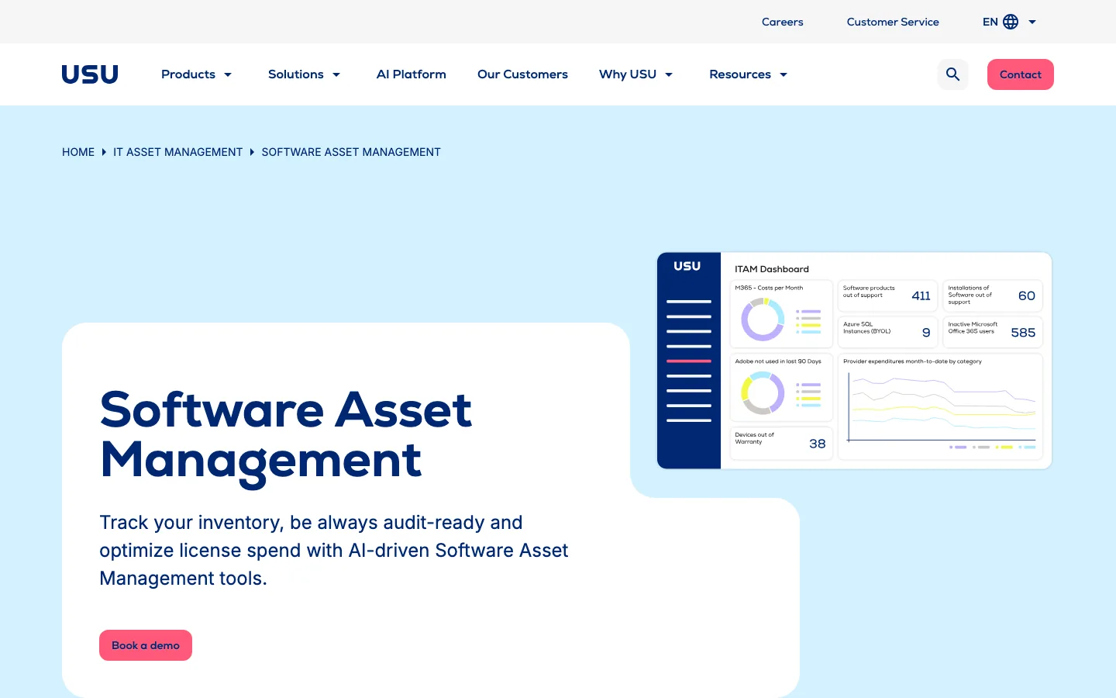The width and height of the screenshot is (1116, 698).
Task: Expand the Products dropdown arrow
Action: [x=228, y=74]
